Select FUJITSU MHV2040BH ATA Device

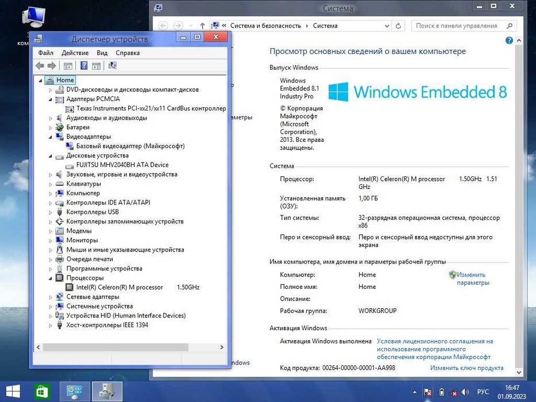122,165
